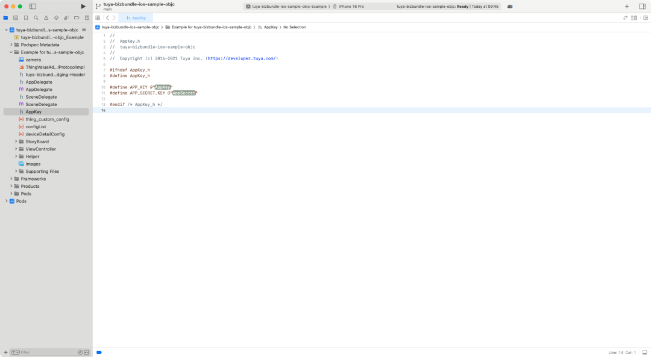
Task: Select tuya-bizbund...dging-Header file
Action: (x=52, y=75)
